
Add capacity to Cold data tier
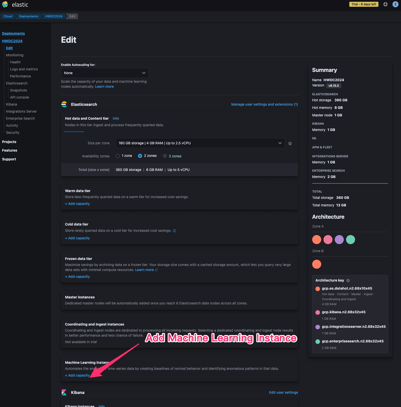[x=77, y=238]
